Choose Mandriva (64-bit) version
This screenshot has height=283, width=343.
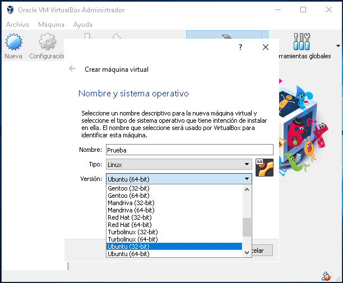click(x=174, y=210)
